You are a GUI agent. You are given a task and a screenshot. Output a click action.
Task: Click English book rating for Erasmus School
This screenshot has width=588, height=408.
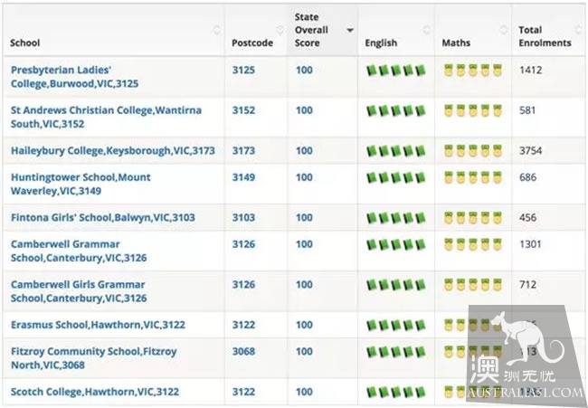(396, 325)
